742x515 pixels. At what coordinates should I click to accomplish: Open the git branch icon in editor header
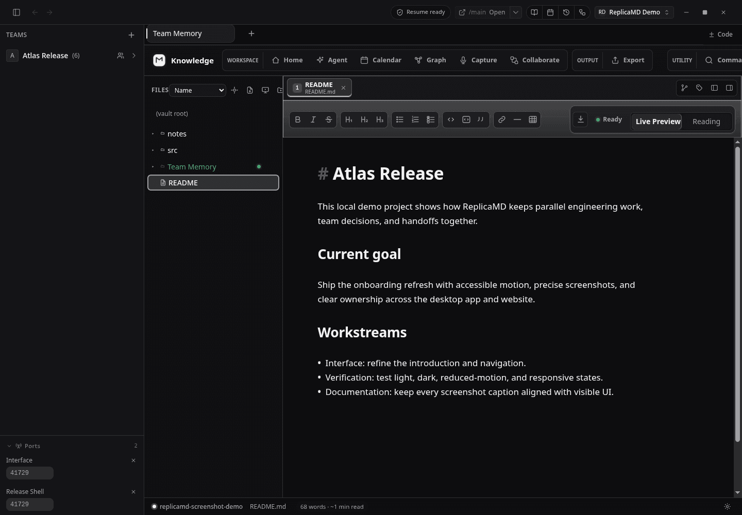[x=684, y=88]
